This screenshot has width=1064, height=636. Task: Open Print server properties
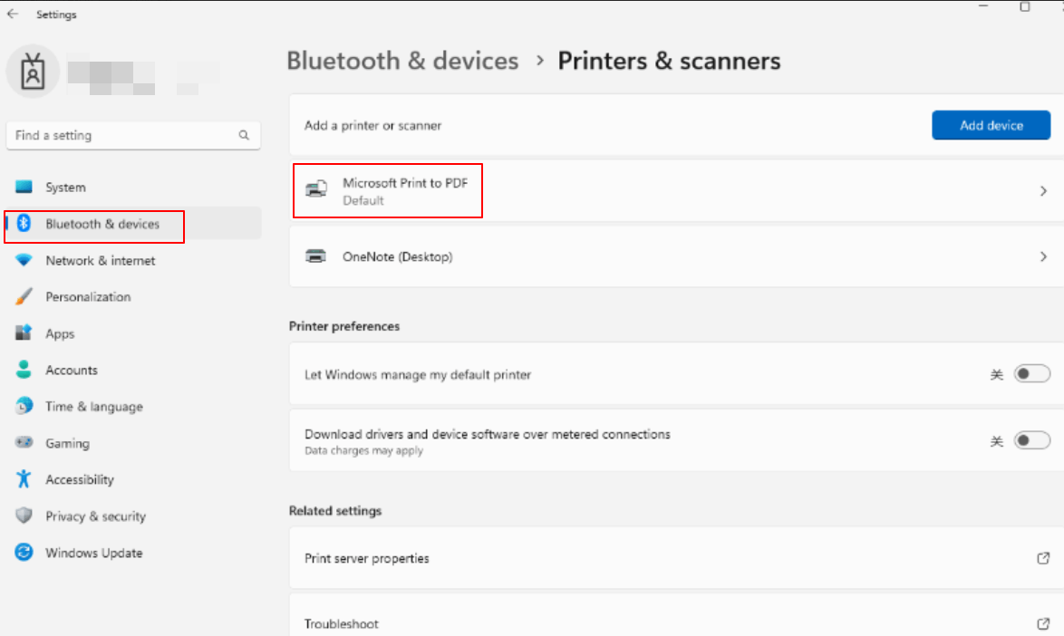tap(676, 558)
